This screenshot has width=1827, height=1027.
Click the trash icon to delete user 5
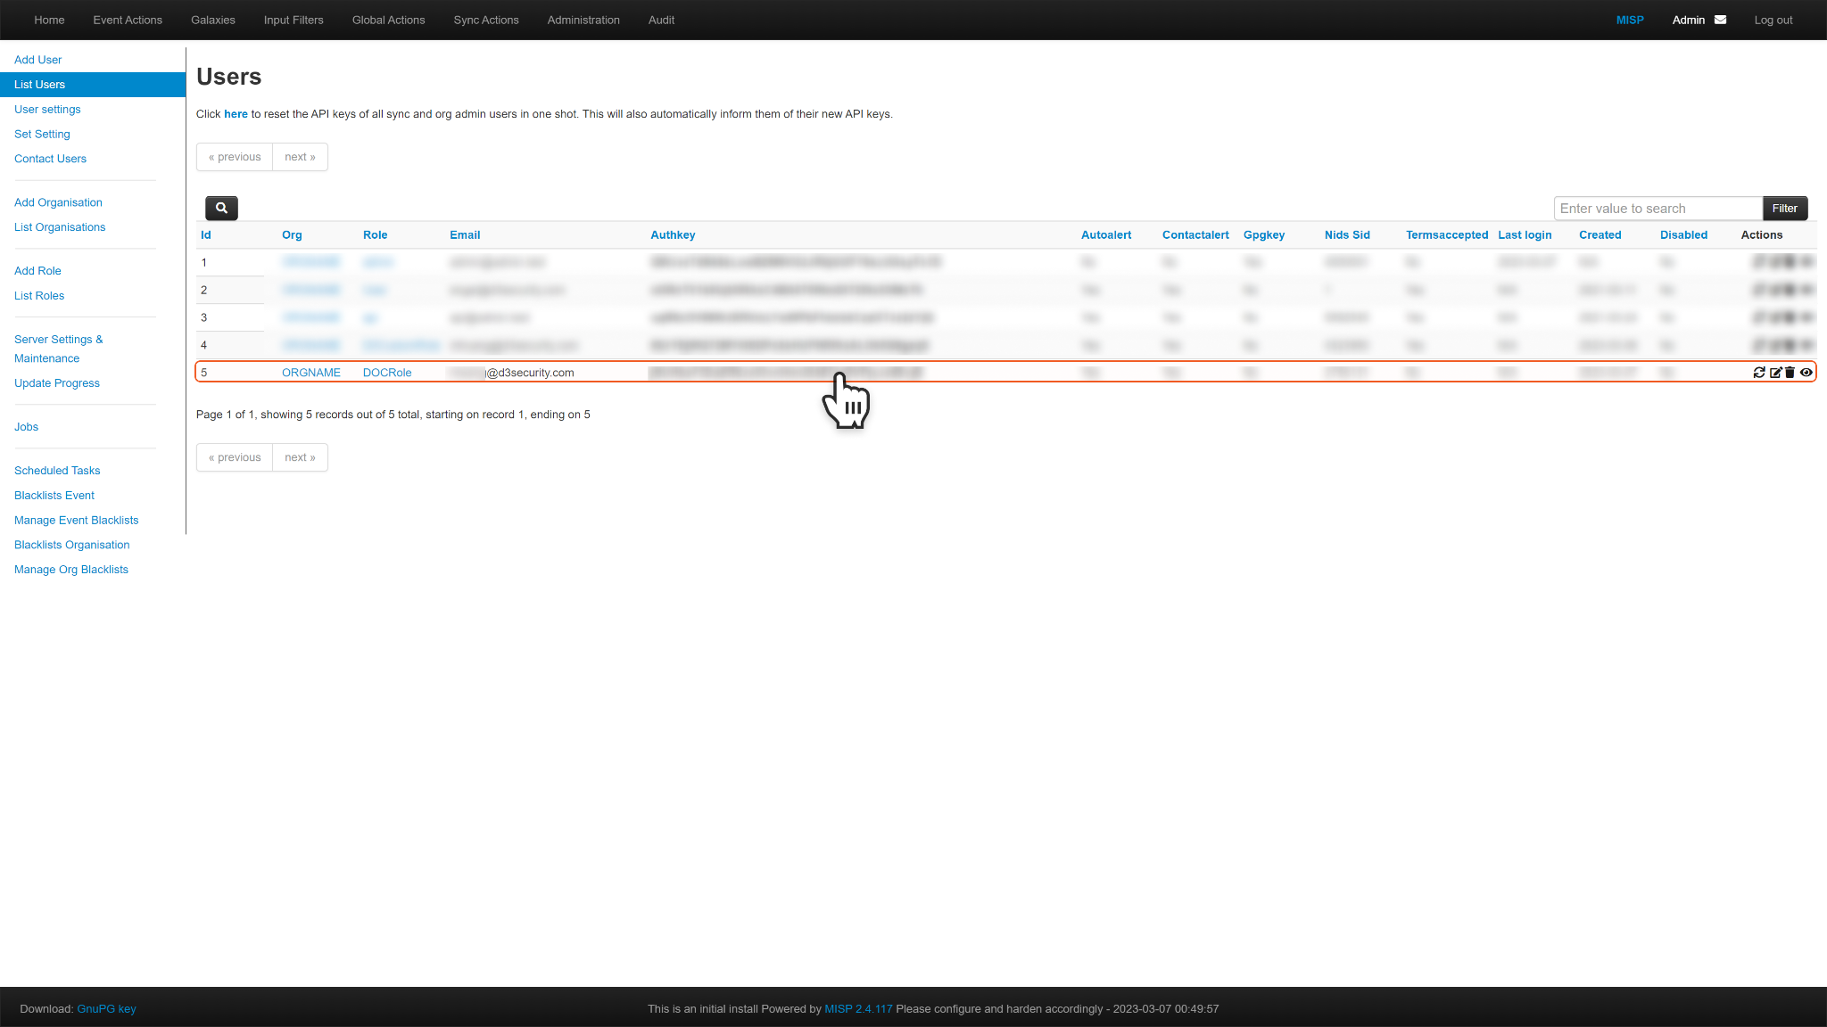point(1790,373)
